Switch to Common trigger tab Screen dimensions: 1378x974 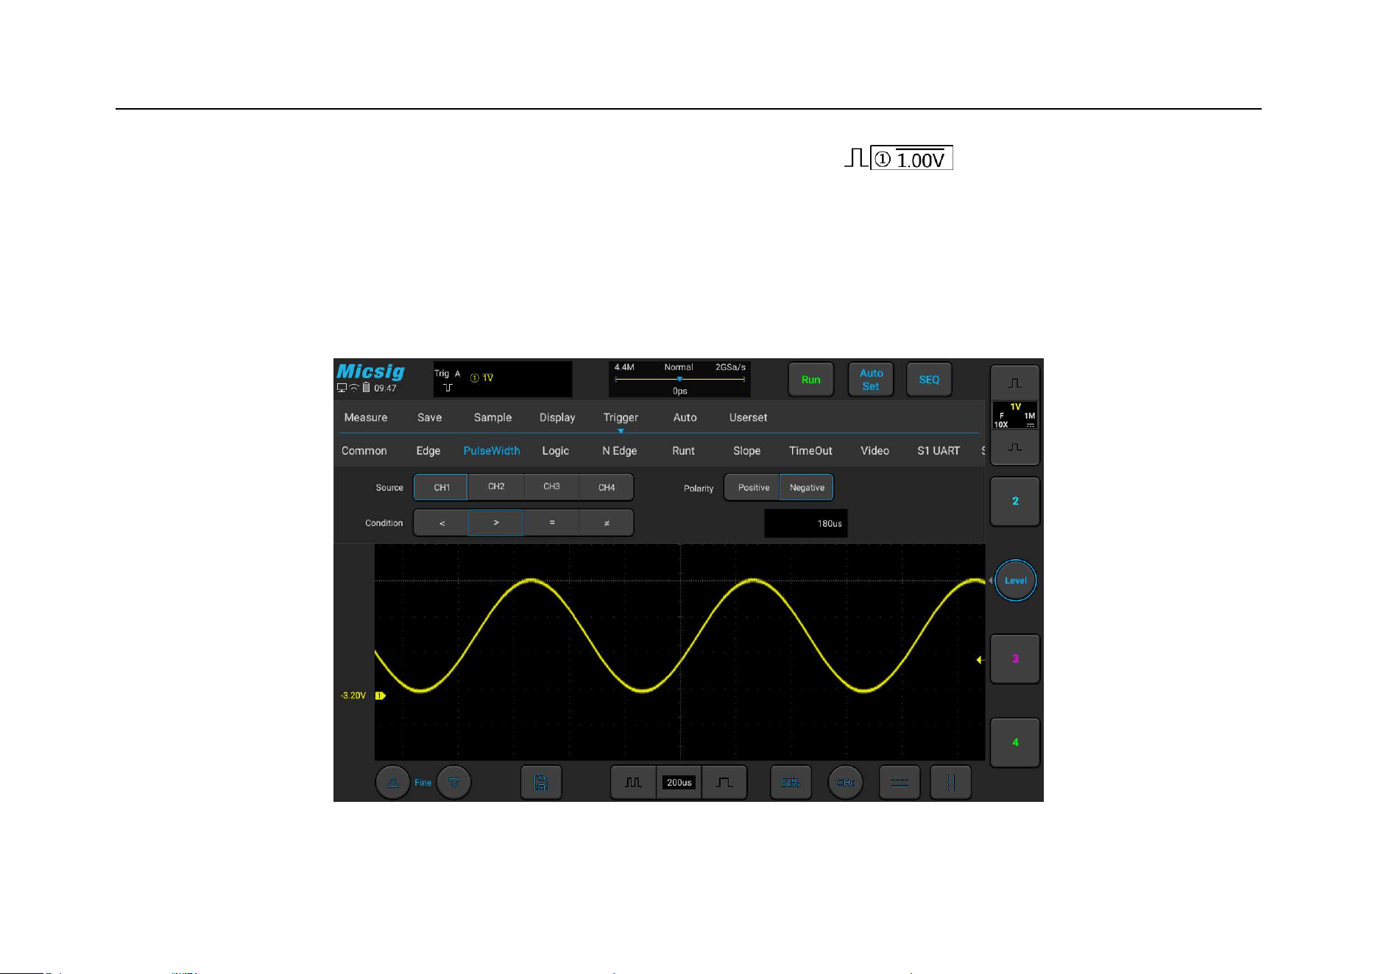pos(364,451)
